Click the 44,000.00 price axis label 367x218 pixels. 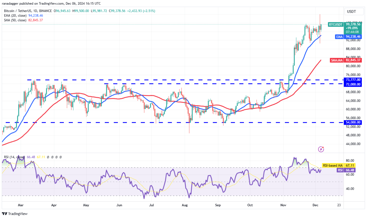coord(353,144)
